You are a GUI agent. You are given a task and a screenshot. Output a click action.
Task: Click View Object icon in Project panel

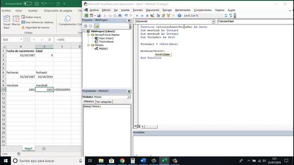pyautogui.click(x=90, y=26)
